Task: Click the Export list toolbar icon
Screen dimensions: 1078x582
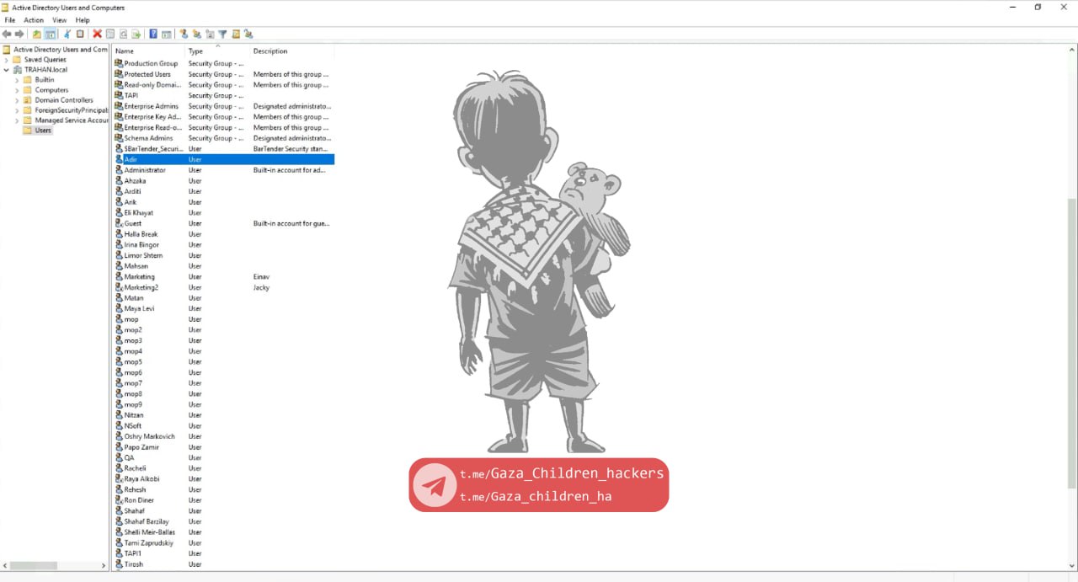Action: point(136,35)
